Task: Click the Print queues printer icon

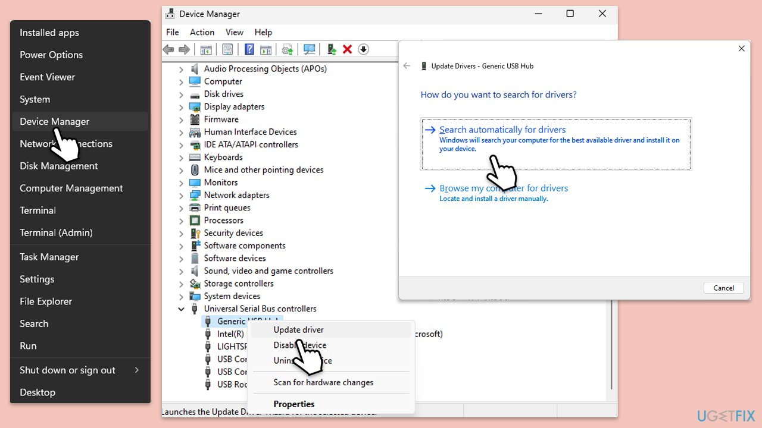Action: click(195, 207)
